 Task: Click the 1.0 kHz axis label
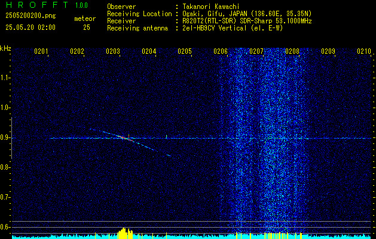pyautogui.click(x=4, y=108)
